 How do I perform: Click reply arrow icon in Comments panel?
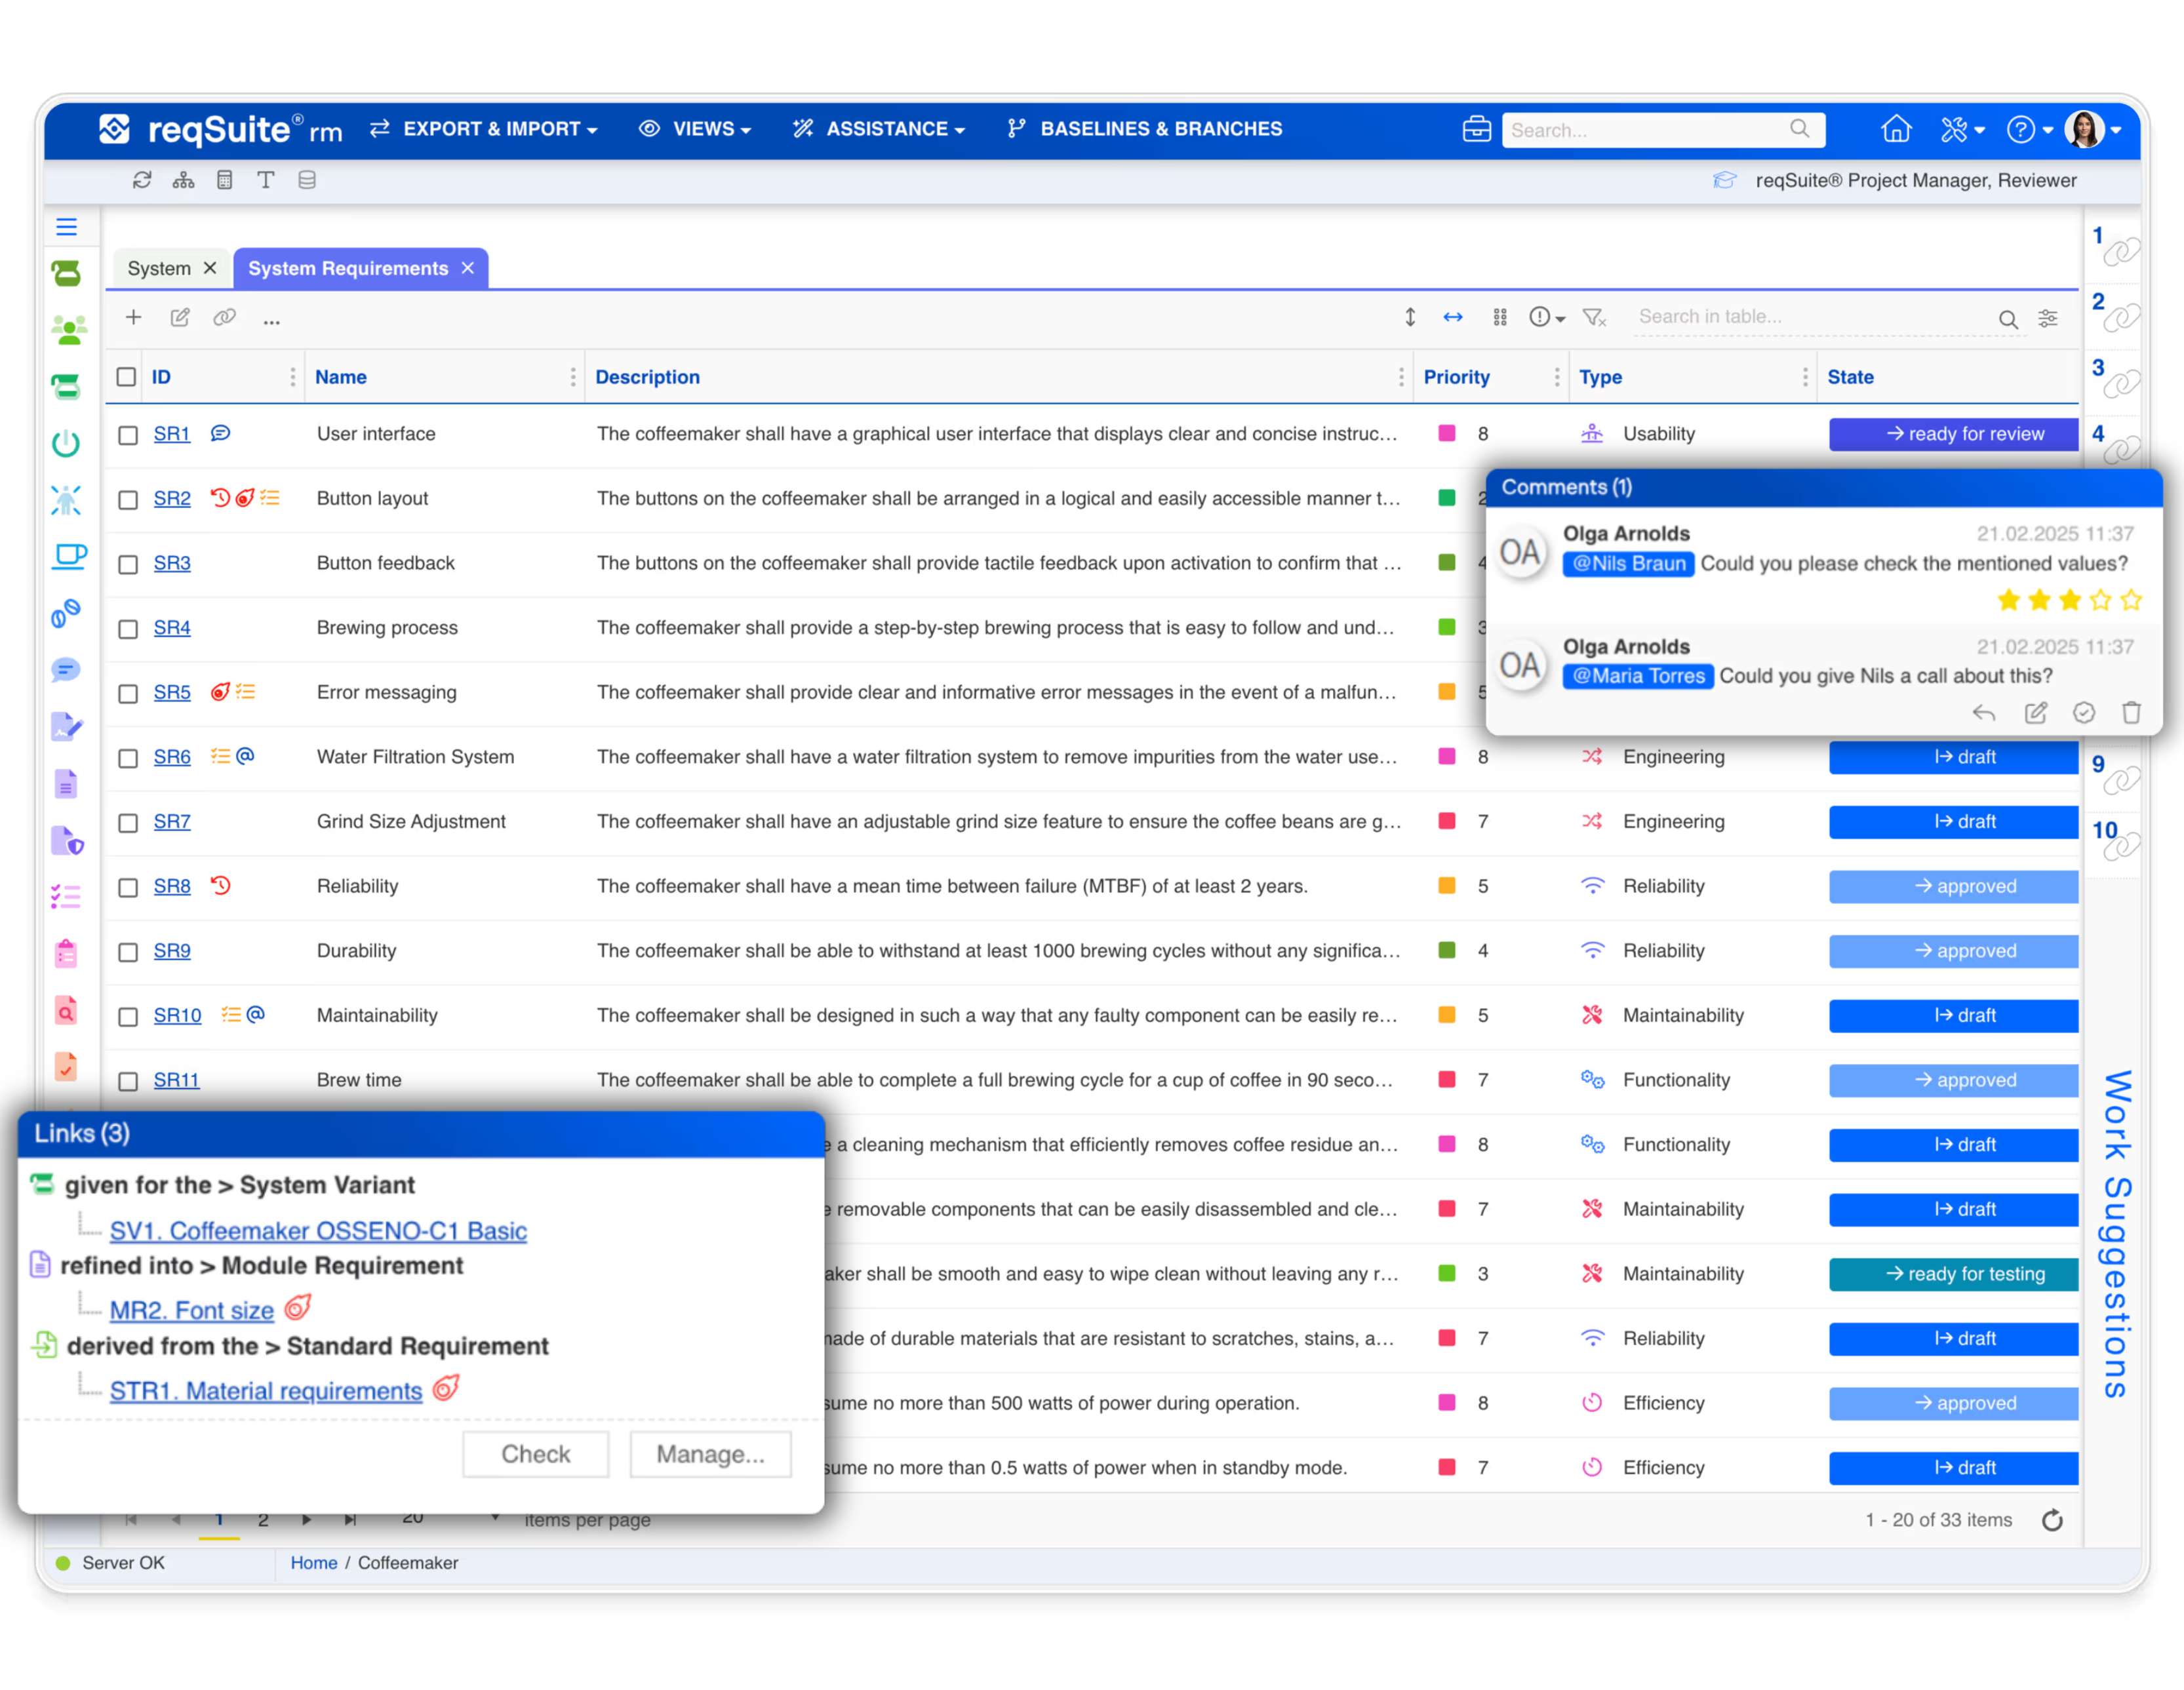click(x=1983, y=712)
